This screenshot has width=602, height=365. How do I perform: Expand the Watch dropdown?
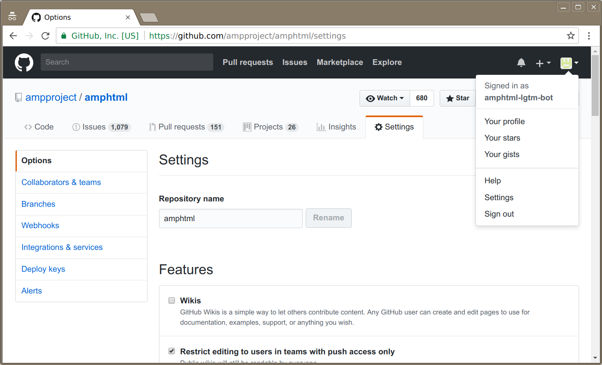[385, 98]
